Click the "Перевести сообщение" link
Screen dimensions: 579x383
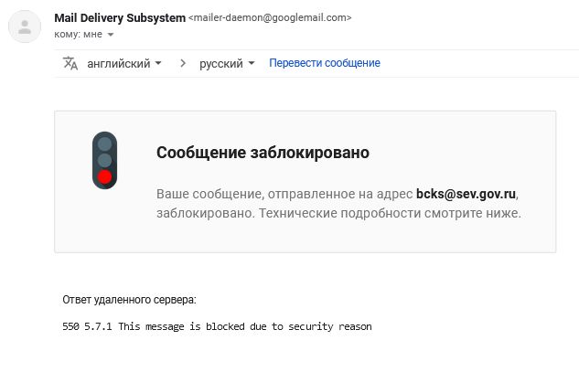[324, 63]
